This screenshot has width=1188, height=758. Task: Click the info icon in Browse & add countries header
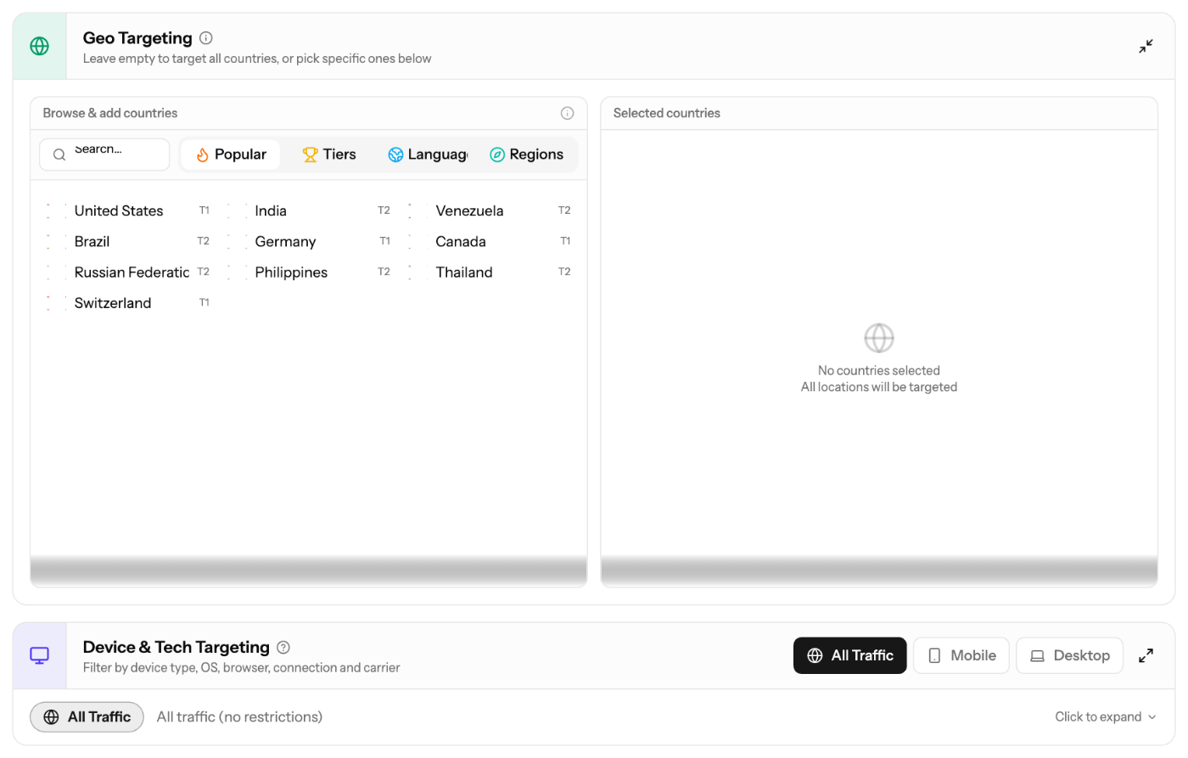tap(568, 114)
